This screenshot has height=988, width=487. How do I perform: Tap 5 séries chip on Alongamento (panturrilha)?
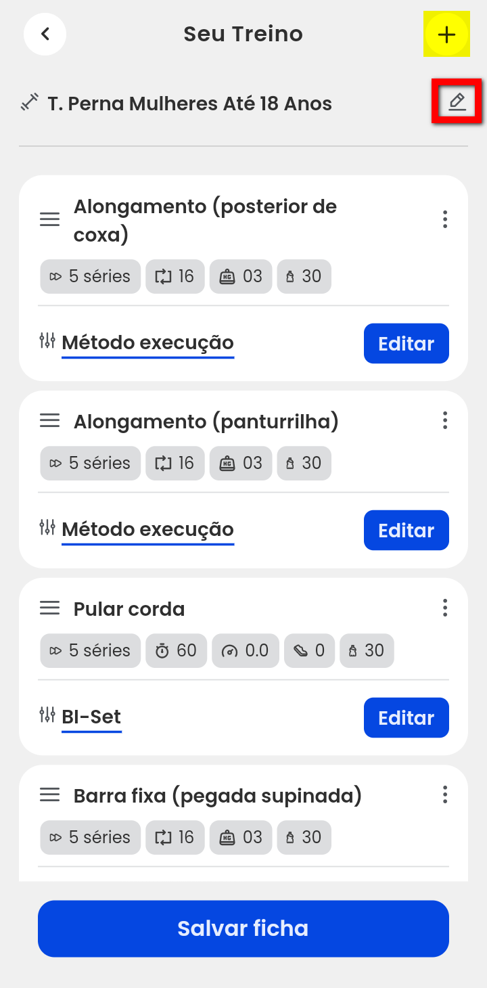click(x=91, y=464)
